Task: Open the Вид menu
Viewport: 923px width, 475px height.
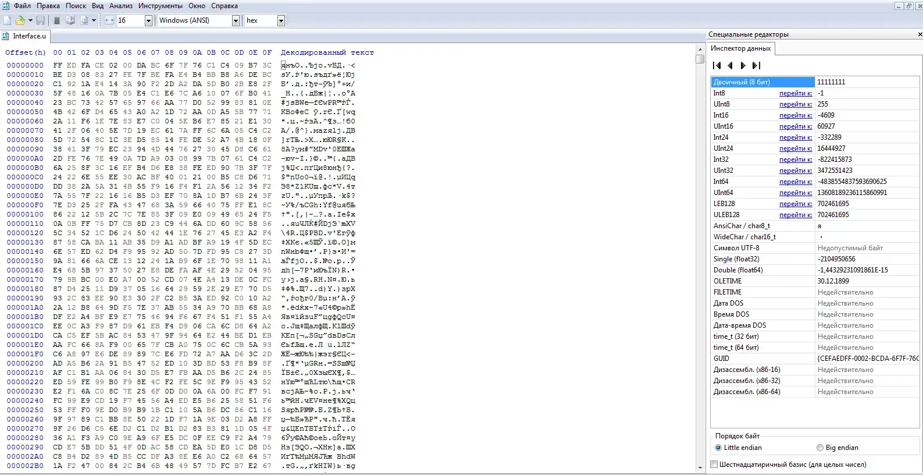Action: [98, 6]
